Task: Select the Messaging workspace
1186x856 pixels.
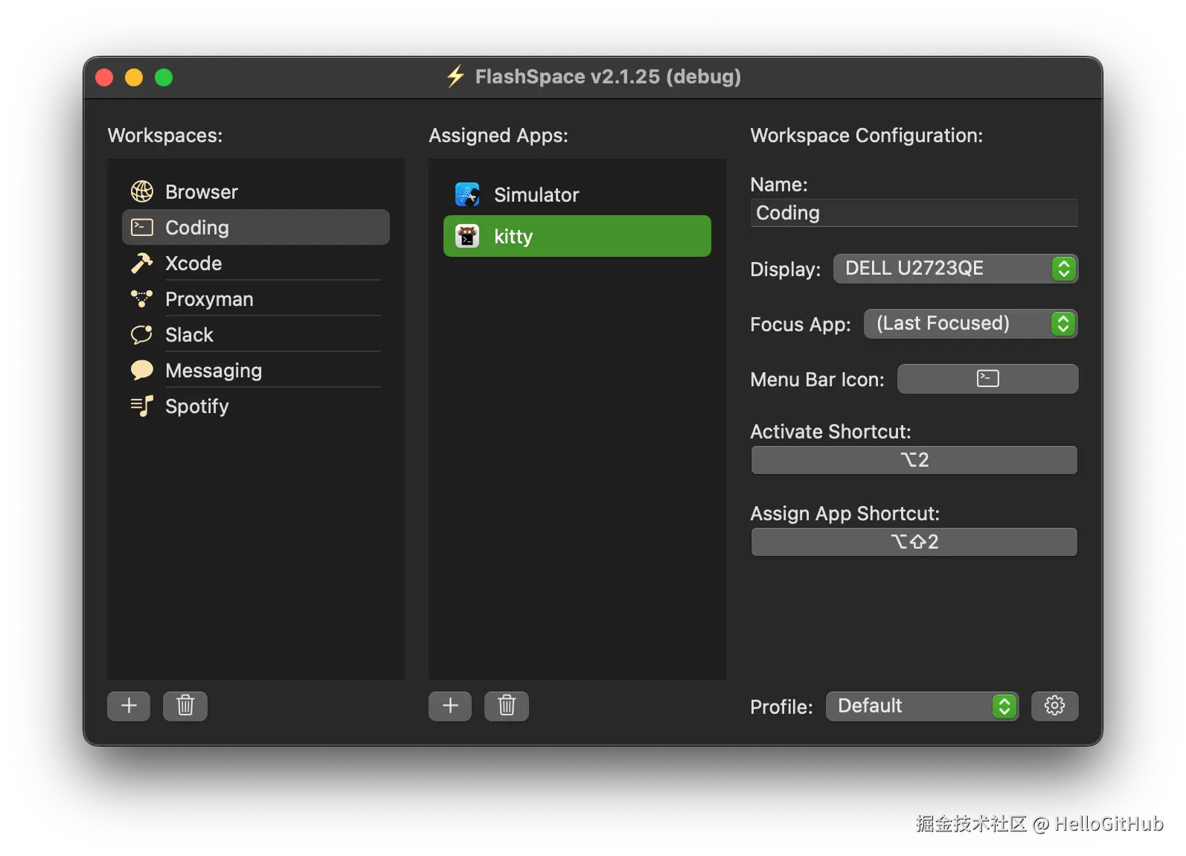Action: coord(256,371)
